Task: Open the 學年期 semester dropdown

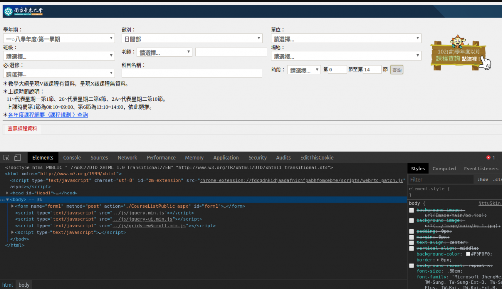Action: 59,39
